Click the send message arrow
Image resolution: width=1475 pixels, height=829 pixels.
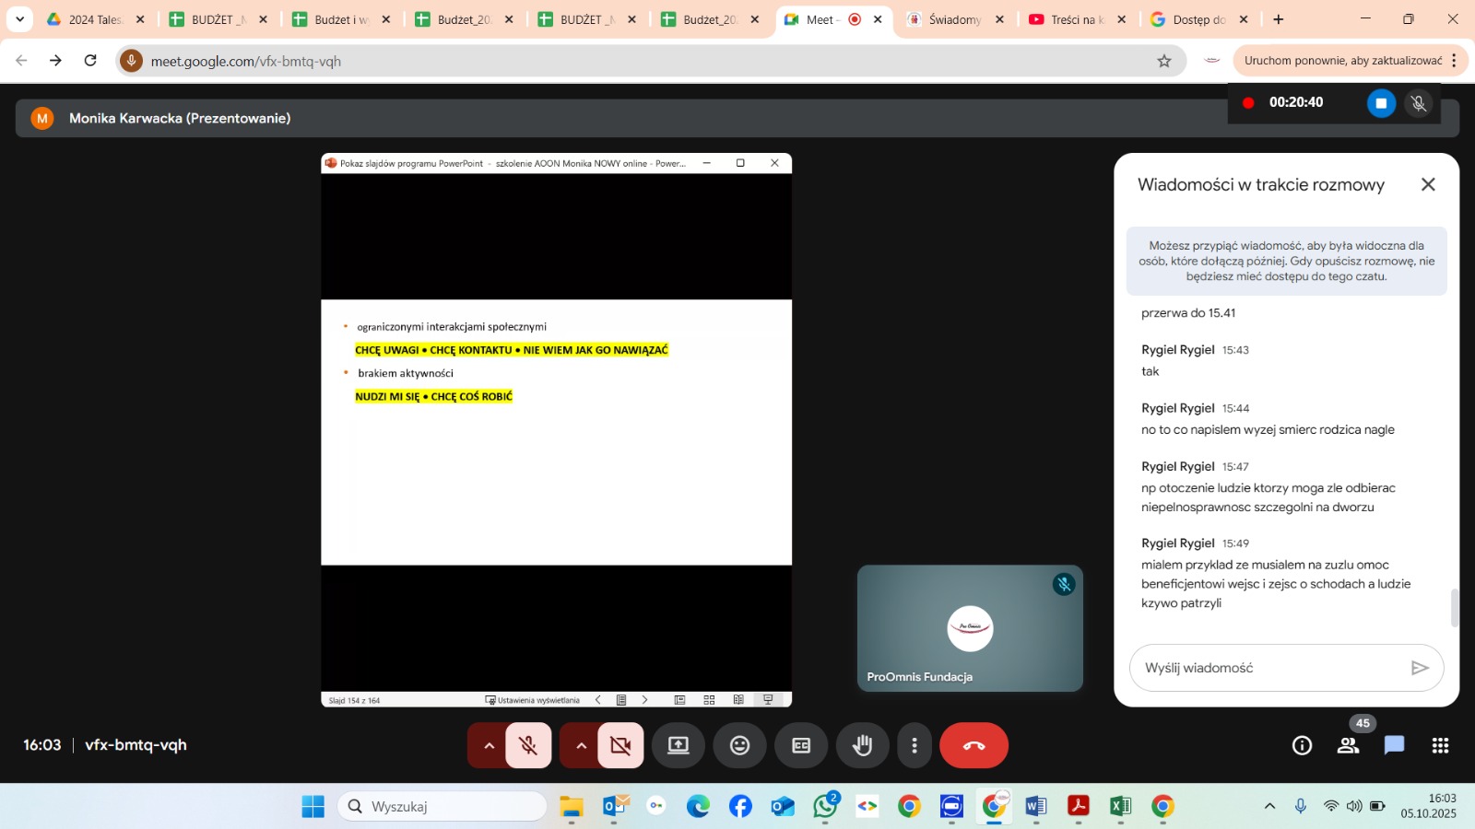coord(1420,668)
